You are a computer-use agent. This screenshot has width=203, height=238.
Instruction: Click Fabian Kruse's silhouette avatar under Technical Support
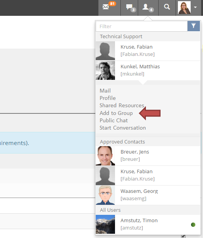click(105, 51)
